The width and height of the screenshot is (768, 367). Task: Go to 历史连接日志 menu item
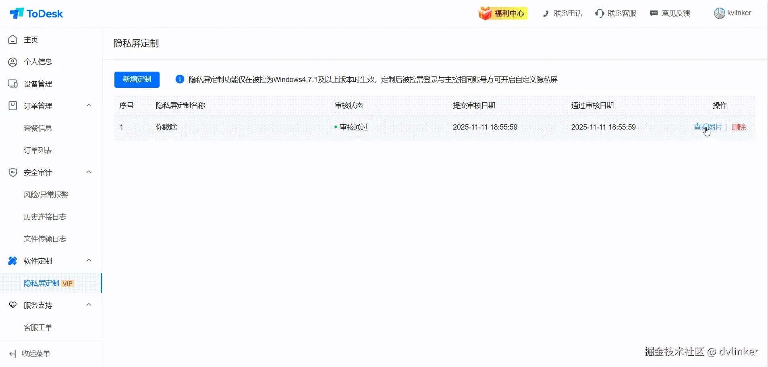[x=45, y=216]
